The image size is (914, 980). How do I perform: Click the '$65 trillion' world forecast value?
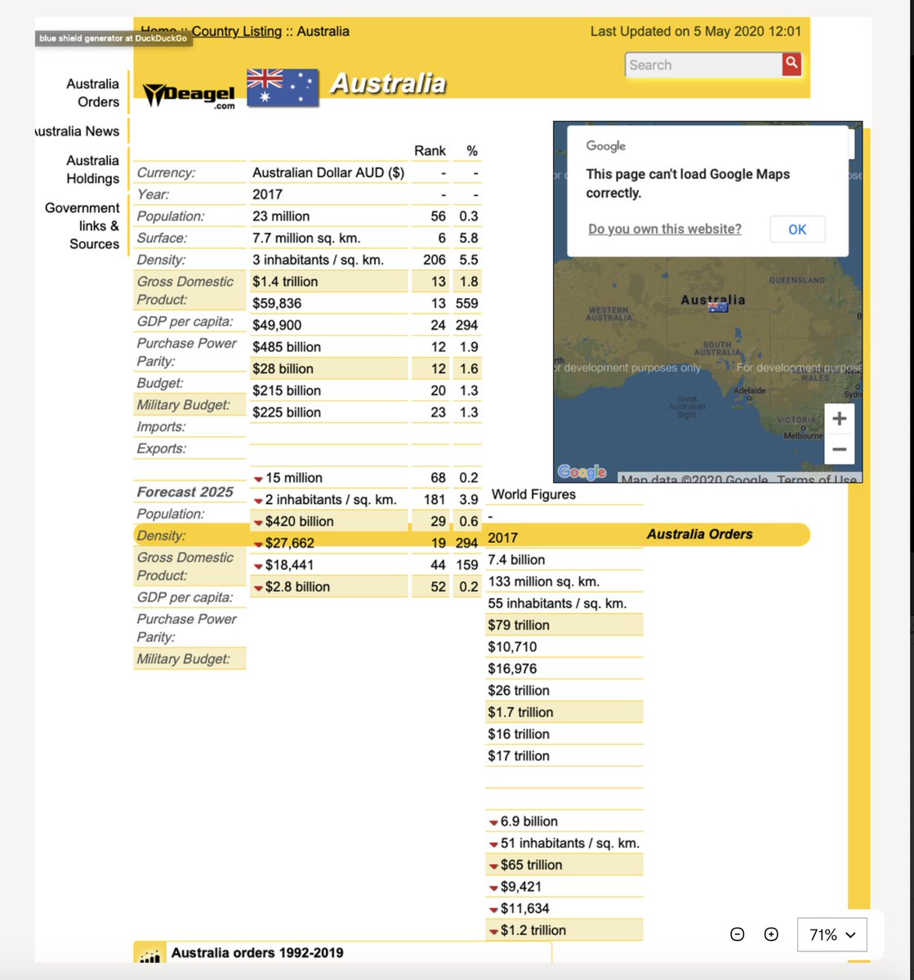coord(531,866)
